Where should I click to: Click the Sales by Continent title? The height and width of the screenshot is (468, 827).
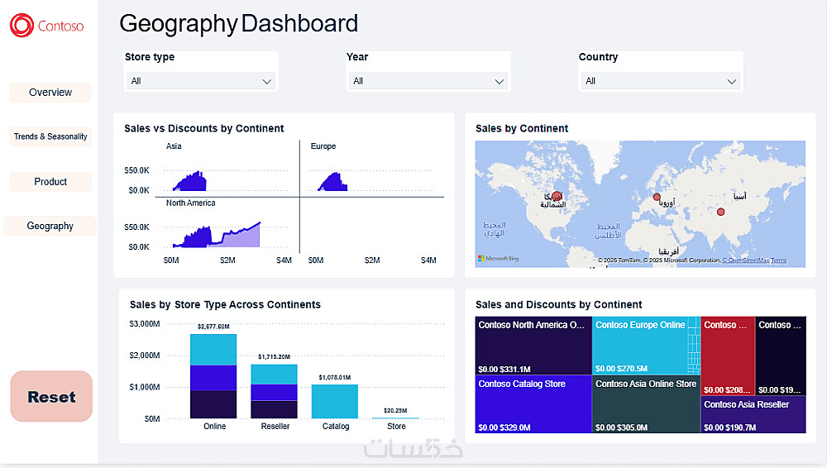(522, 128)
